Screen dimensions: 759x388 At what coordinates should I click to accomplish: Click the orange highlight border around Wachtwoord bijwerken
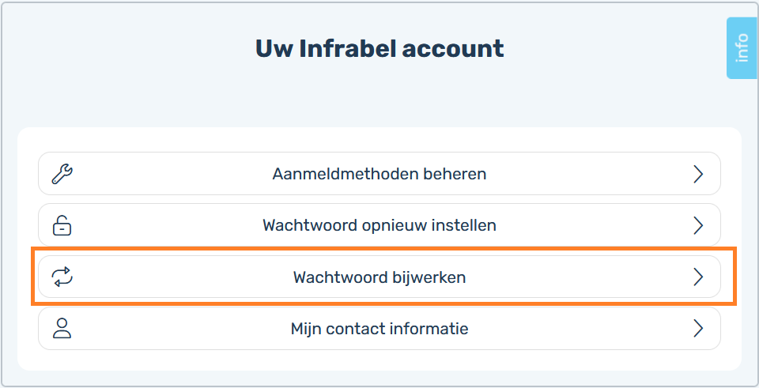click(x=384, y=248)
